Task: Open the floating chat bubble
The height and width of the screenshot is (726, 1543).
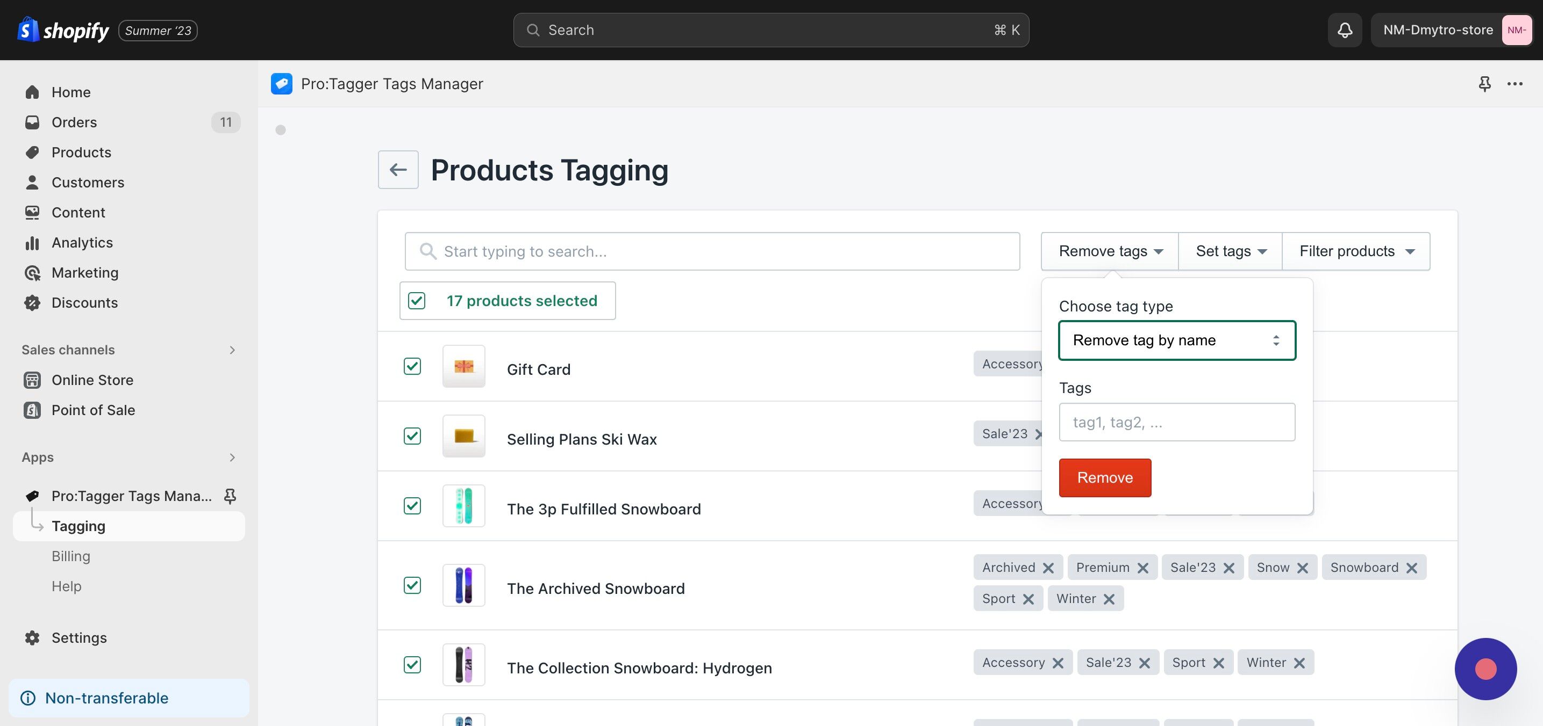Action: pyautogui.click(x=1485, y=669)
